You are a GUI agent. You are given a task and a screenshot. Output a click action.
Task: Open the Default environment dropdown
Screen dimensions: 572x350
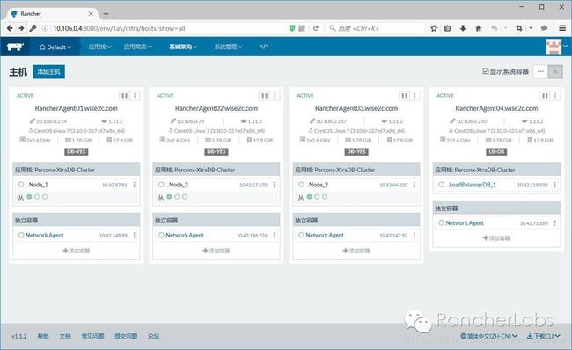(x=55, y=47)
